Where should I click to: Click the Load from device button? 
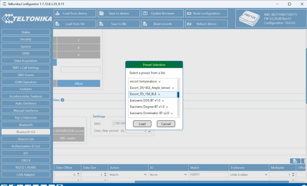pyautogui.click(x=75, y=13)
